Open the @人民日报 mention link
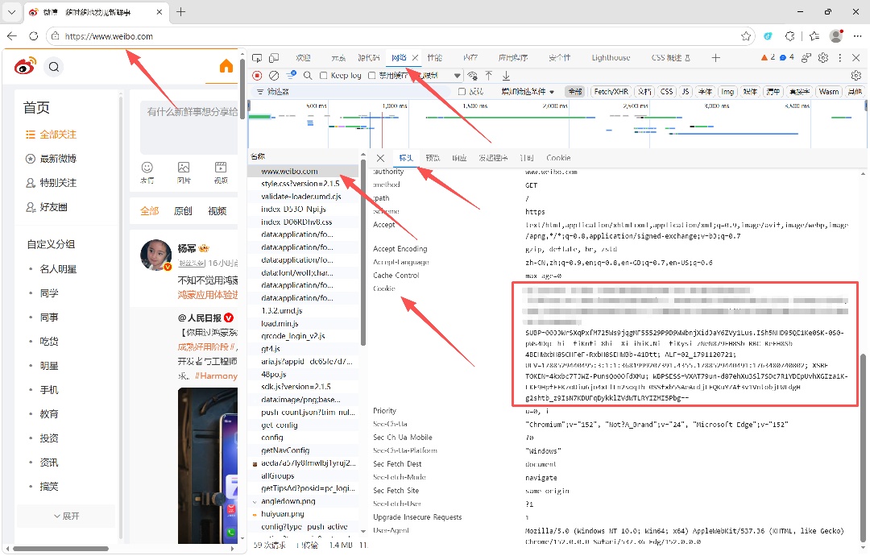The image size is (870, 556). [x=200, y=318]
